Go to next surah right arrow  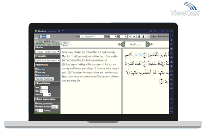click(151, 44)
